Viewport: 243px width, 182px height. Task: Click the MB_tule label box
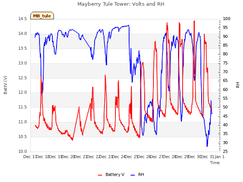click(x=42, y=16)
